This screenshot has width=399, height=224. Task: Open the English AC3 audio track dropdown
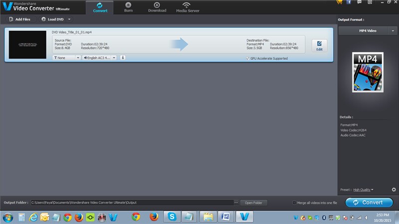coord(99,58)
